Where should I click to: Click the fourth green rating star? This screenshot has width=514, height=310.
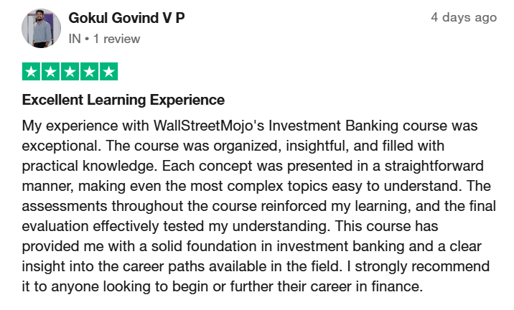(x=89, y=72)
